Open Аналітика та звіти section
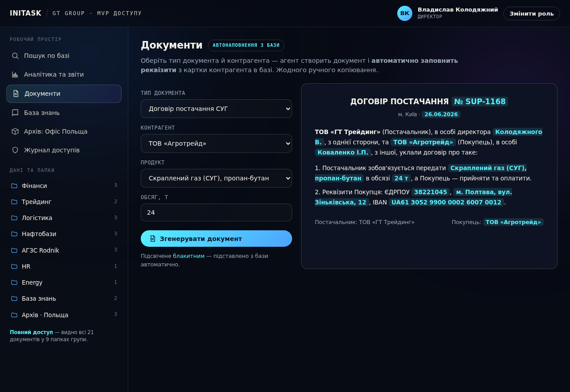 [x=64, y=74]
